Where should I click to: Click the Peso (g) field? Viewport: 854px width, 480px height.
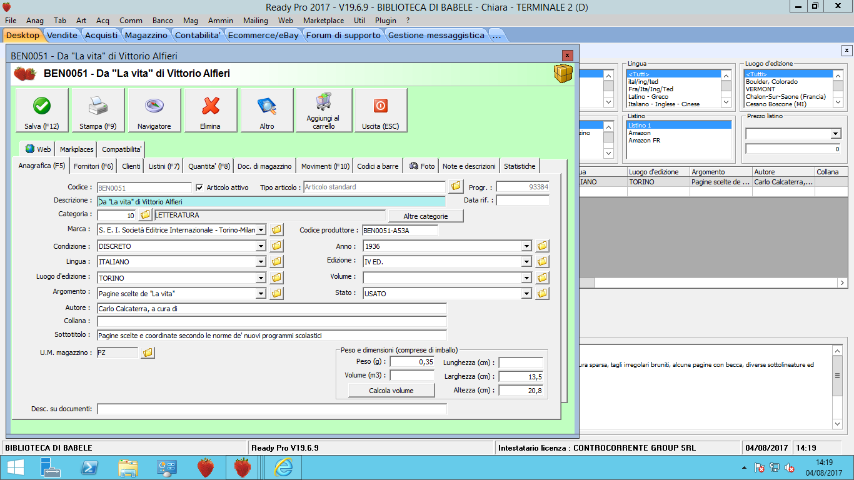[x=412, y=361]
